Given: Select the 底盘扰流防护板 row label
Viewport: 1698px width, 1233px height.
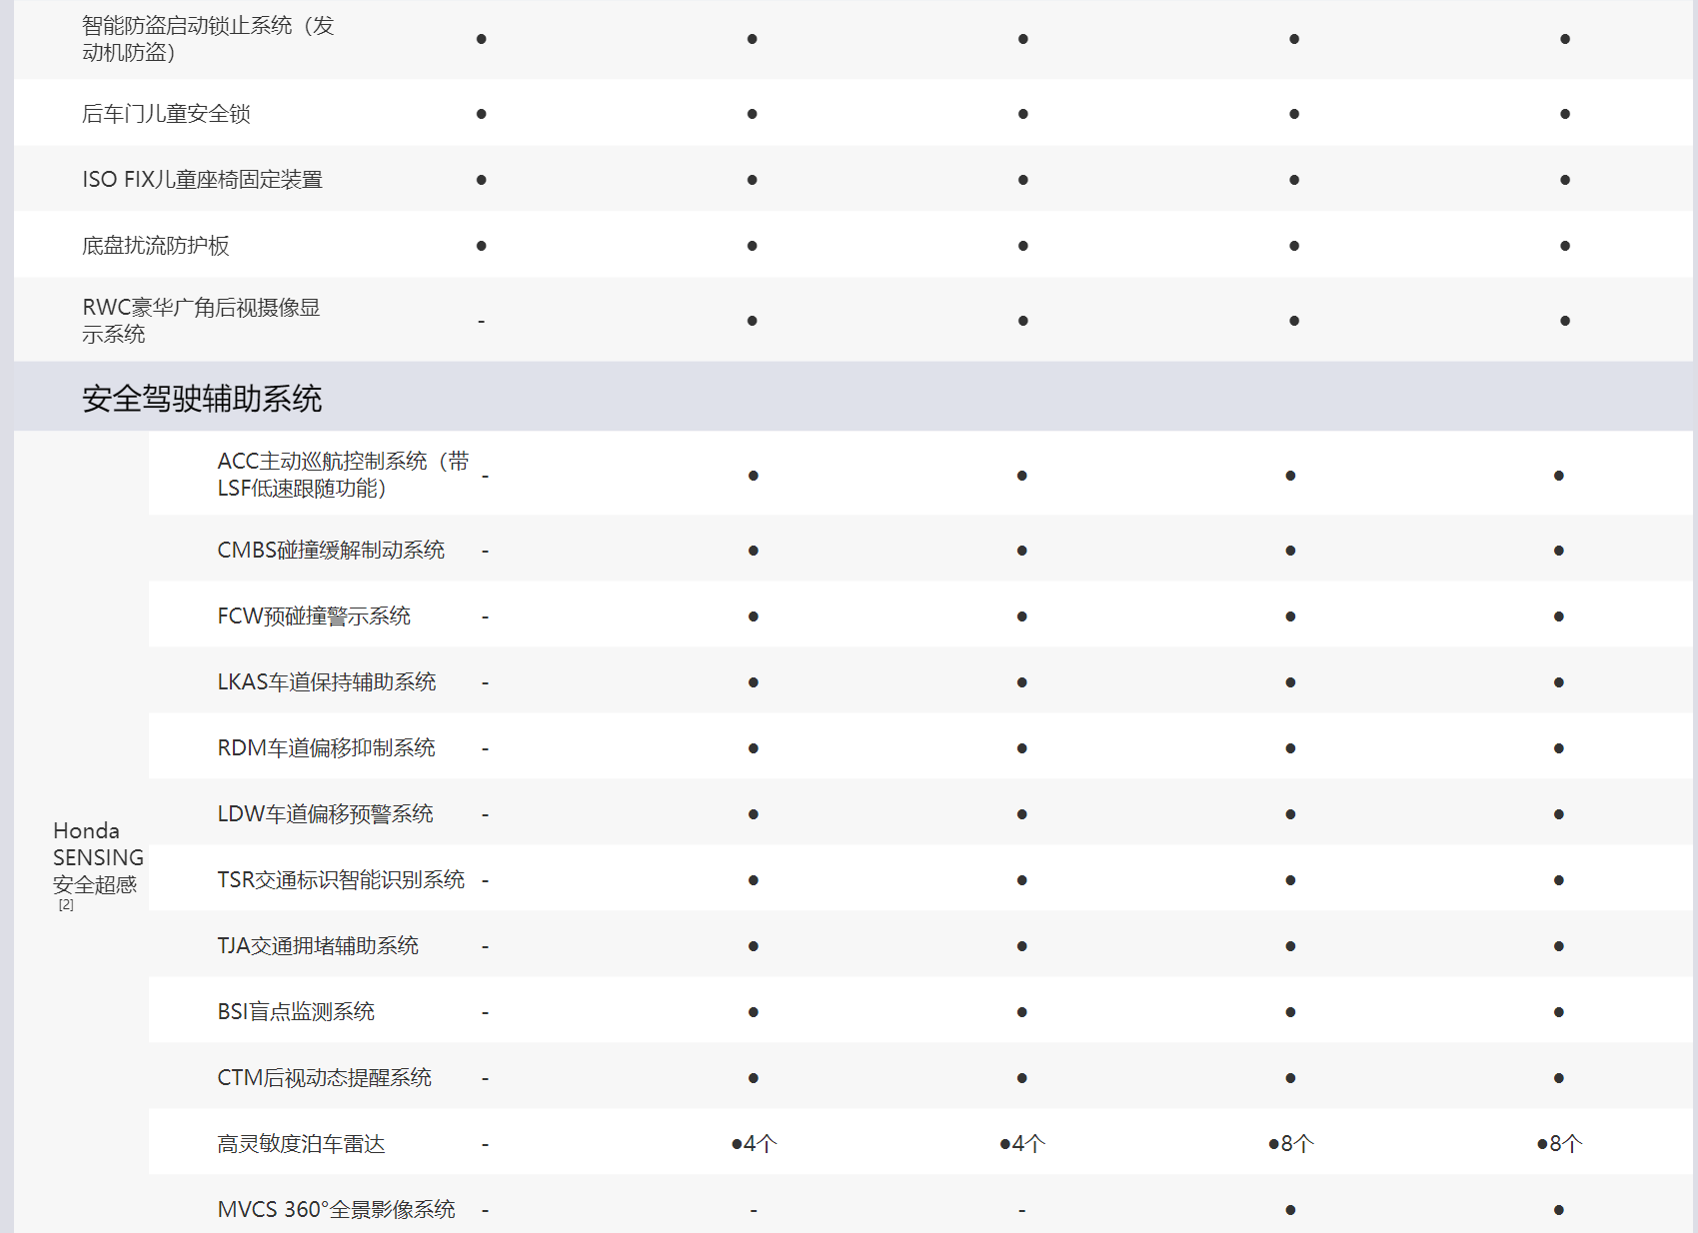Looking at the screenshot, I should 156,246.
